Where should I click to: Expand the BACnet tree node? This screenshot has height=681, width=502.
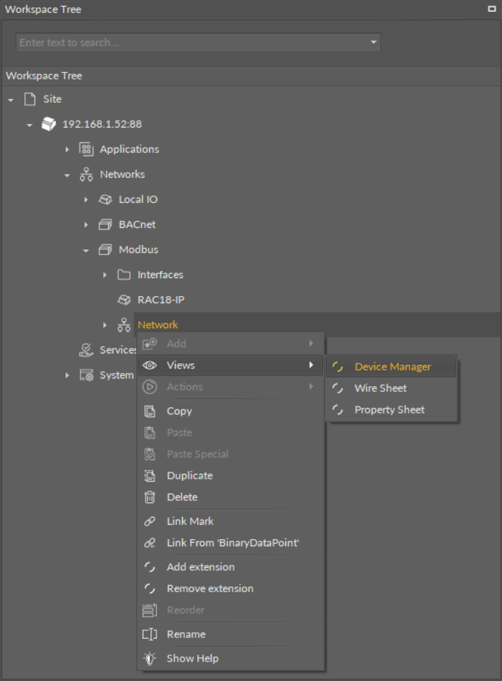(86, 225)
